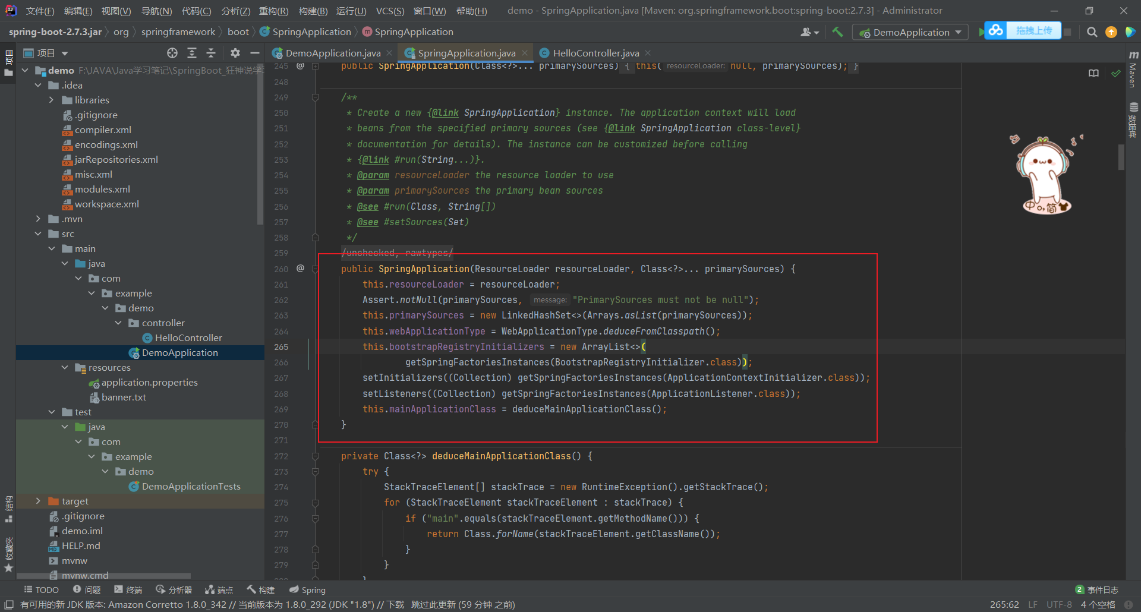Toggle tool window quick access bottom-left
Viewport: 1141px width, 612px height.
9,604
